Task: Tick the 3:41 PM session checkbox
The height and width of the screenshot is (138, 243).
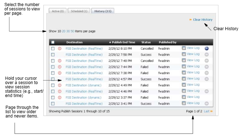Action: tap(53, 104)
